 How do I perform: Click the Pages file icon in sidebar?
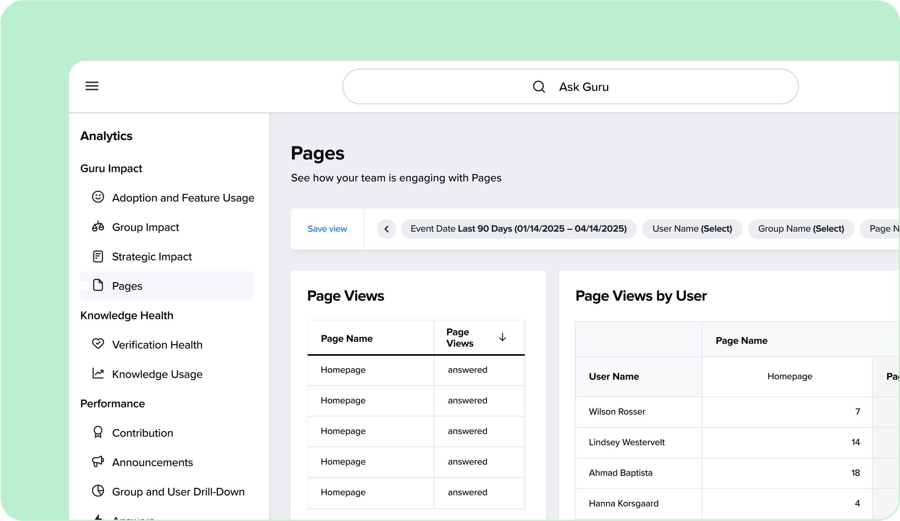(x=98, y=285)
